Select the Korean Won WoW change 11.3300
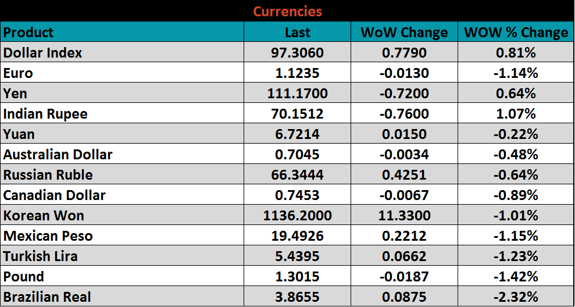Viewport: 575px width, 307px height. pyautogui.click(x=404, y=216)
